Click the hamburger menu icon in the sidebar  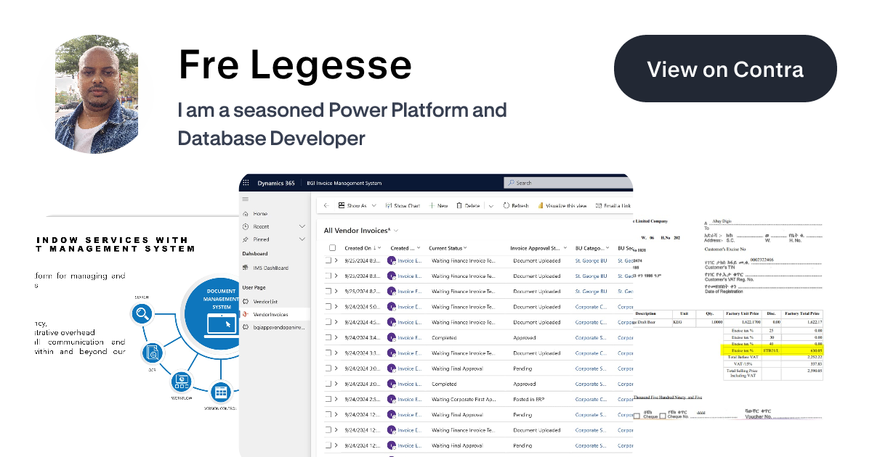(246, 199)
